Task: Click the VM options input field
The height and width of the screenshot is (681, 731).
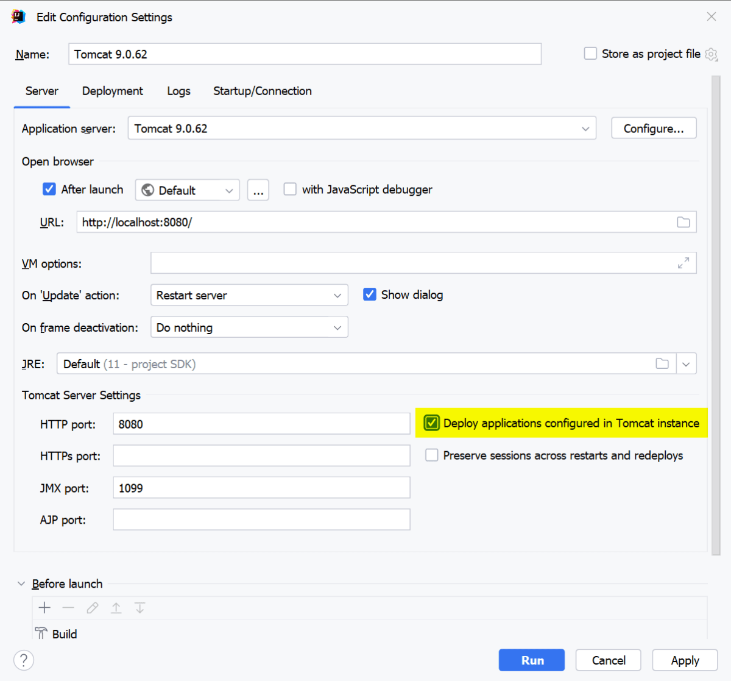Action: pyautogui.click(x=423, y=263)
